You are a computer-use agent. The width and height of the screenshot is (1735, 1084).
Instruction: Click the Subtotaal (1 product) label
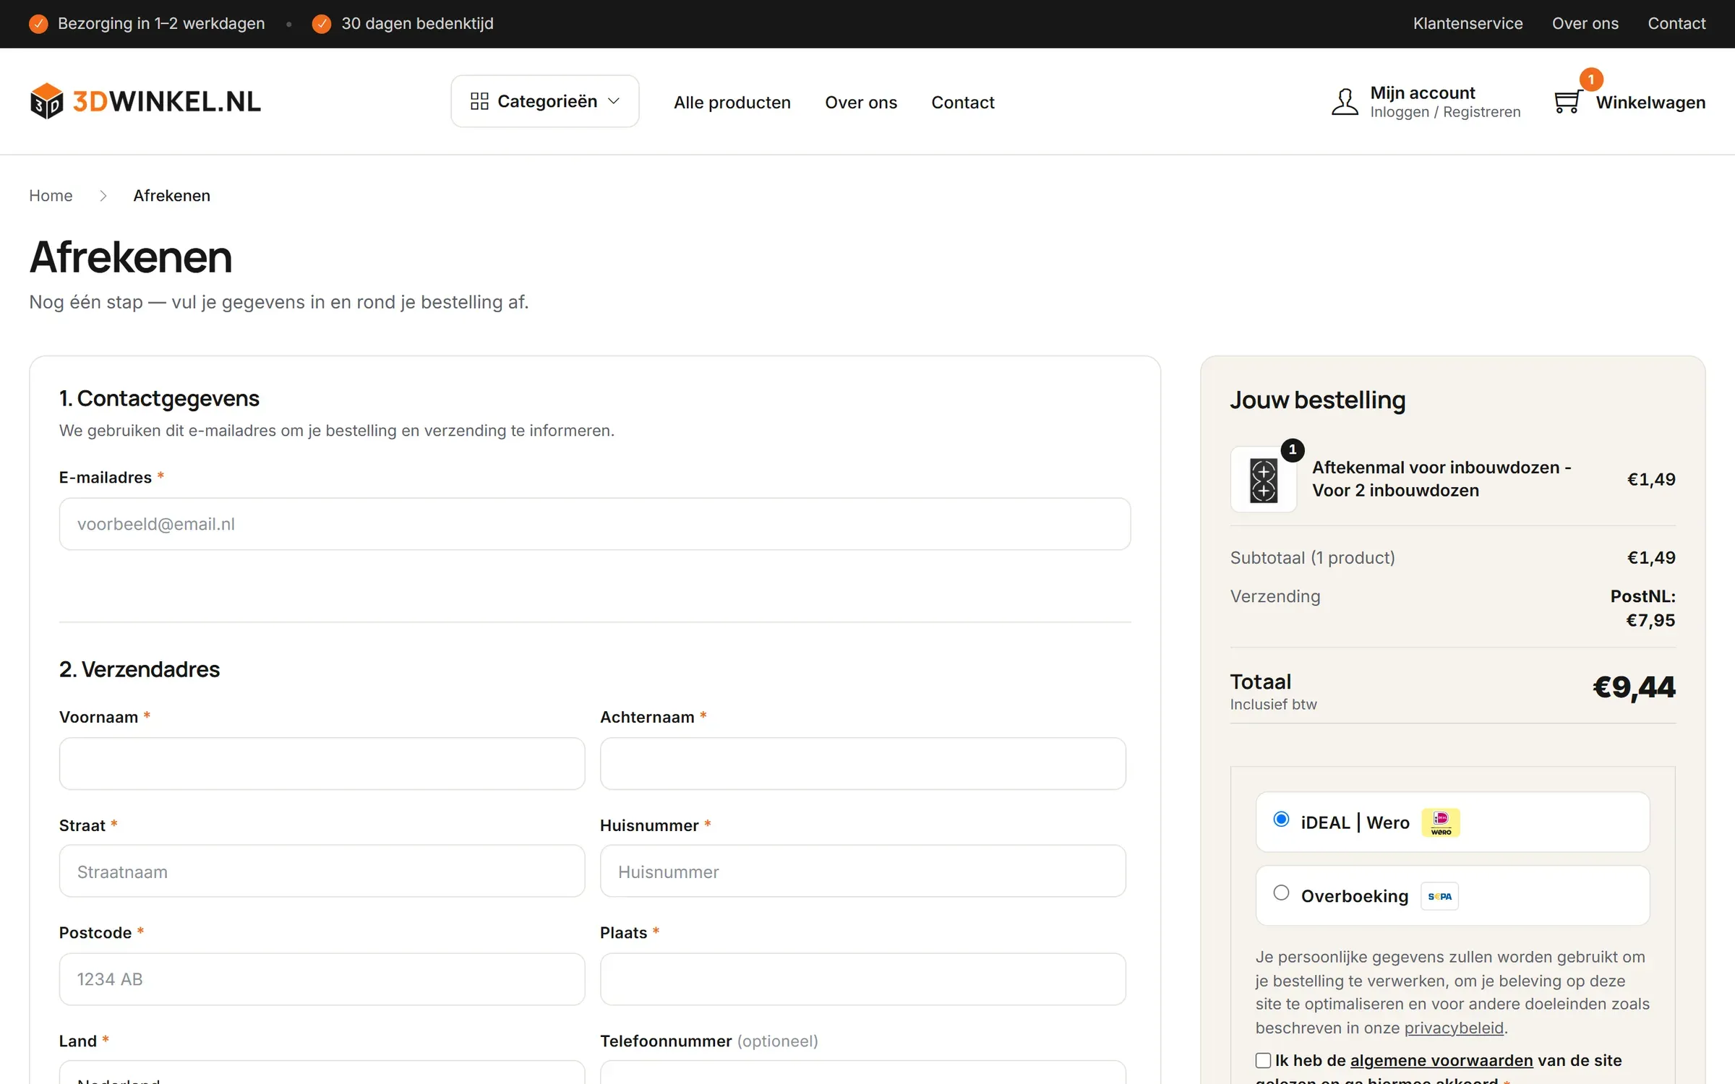tap(1312, 558)
